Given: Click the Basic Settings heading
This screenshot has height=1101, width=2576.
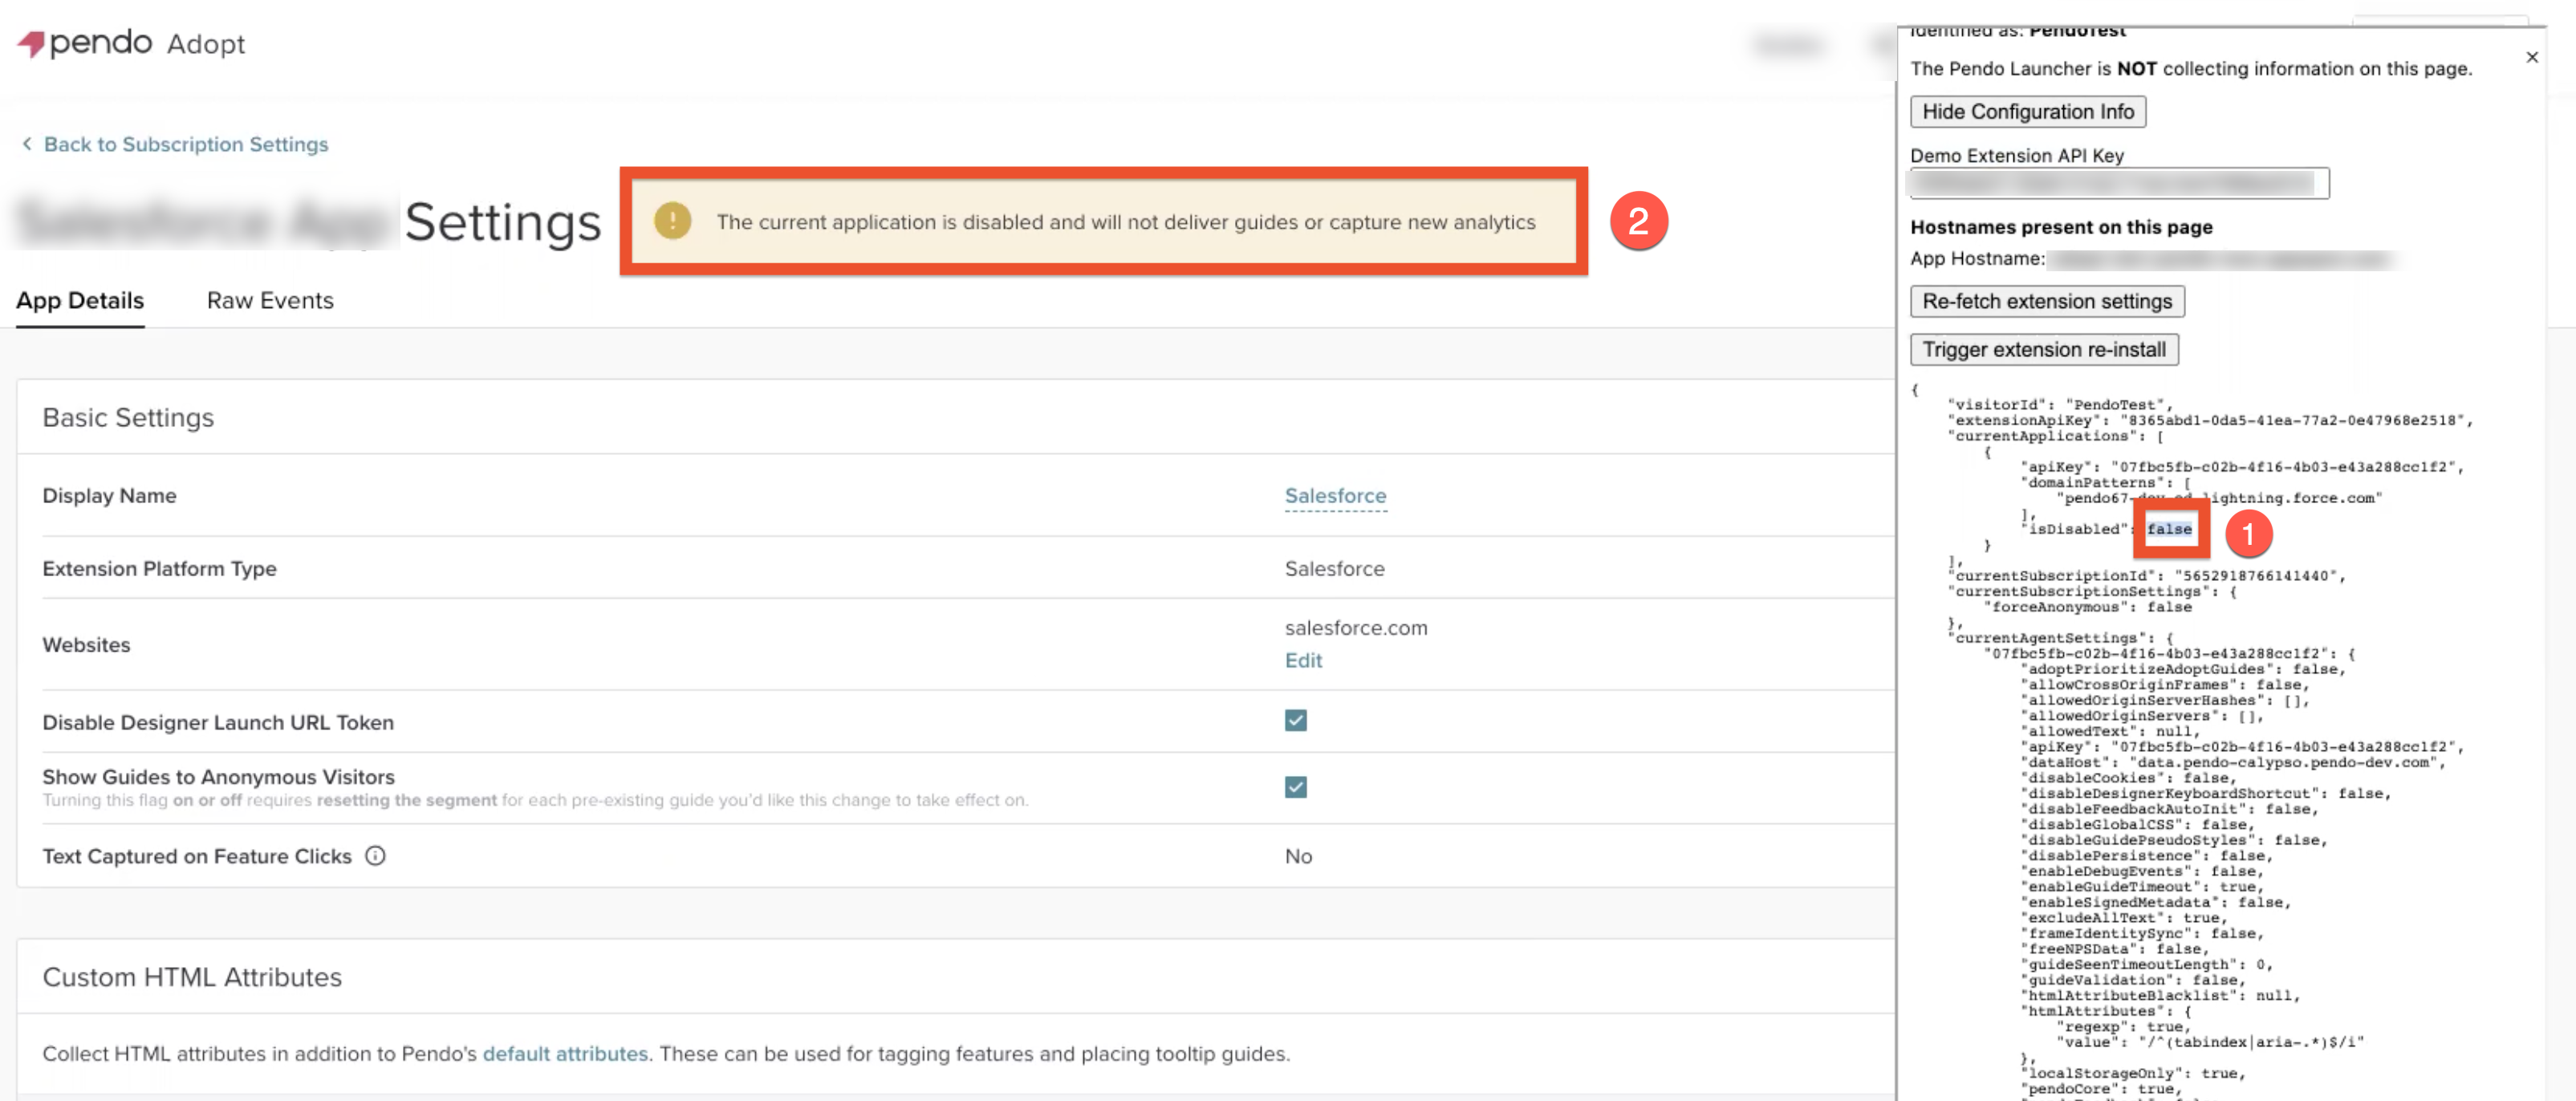Looking at the screenshot, I should pos(128,418).
